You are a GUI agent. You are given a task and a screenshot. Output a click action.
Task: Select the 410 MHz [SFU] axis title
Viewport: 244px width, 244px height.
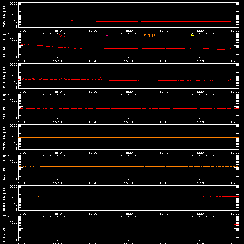pos(4,45)
